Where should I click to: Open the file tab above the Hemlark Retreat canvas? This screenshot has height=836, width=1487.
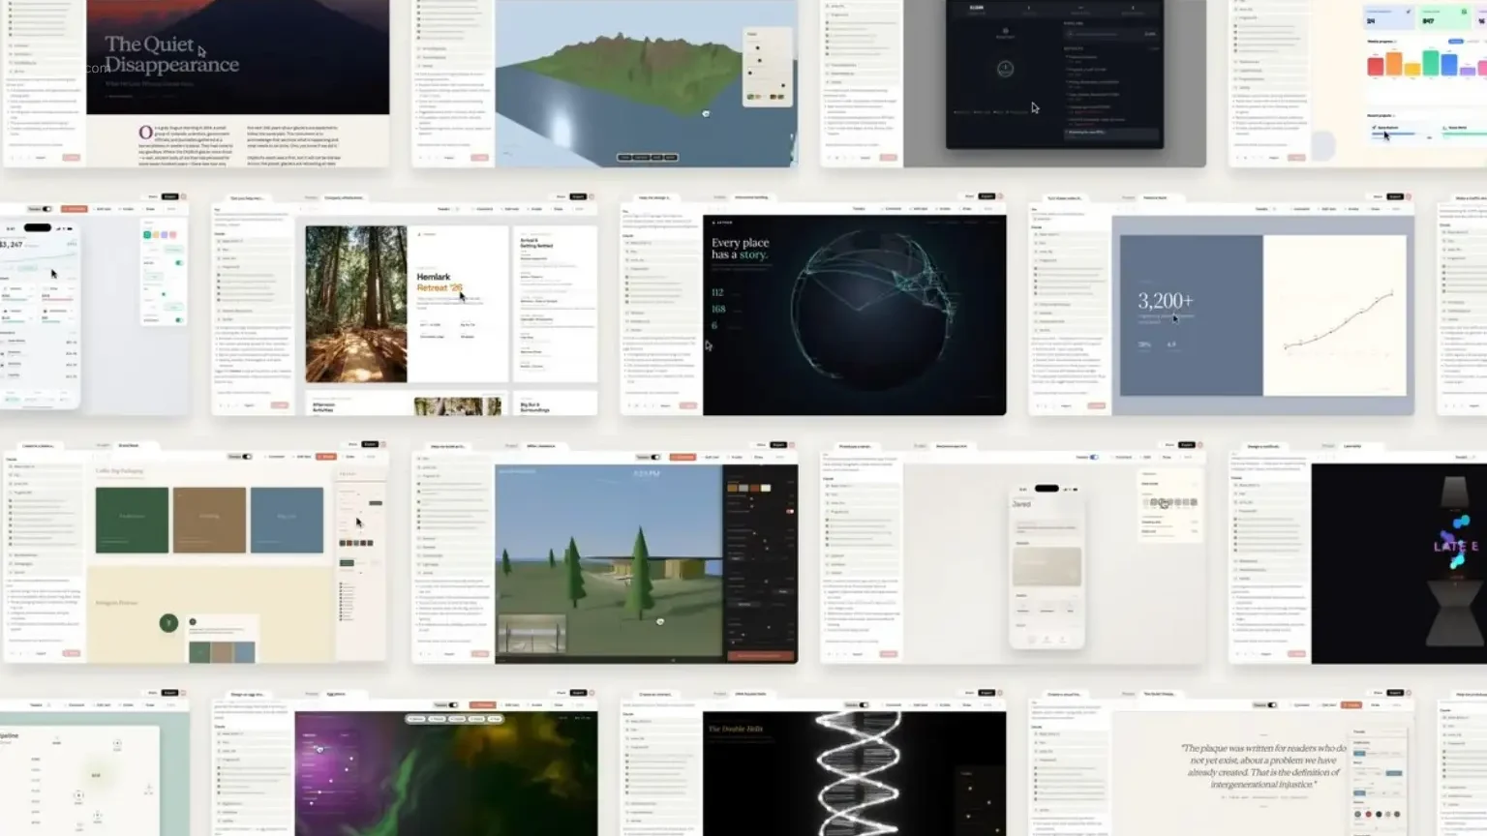tap(346, 197)
